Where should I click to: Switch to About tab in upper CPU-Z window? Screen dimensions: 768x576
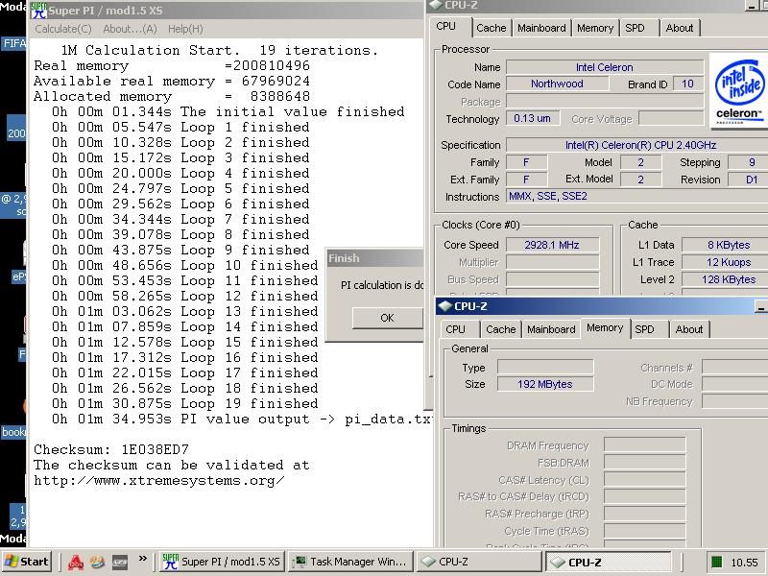680,28
